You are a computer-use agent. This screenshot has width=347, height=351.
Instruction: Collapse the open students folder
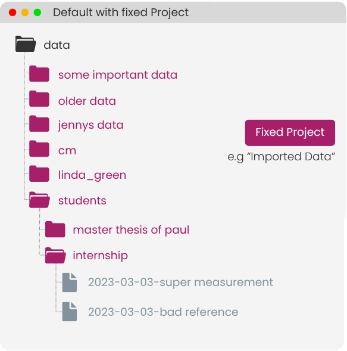click(39, 200)
